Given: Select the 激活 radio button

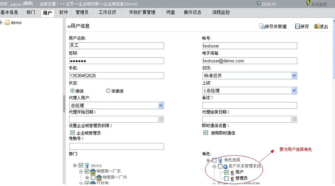Looking at the screenshot, I should click(73, 91).
